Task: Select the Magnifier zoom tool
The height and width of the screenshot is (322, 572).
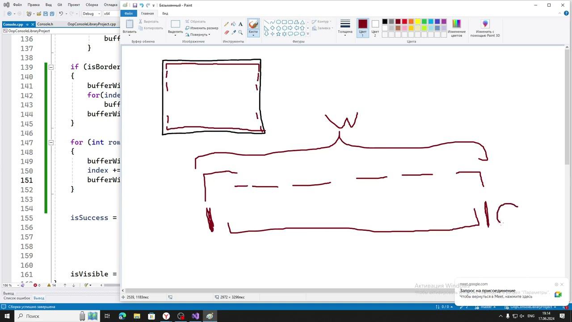Action: click(x=240, y=32)
